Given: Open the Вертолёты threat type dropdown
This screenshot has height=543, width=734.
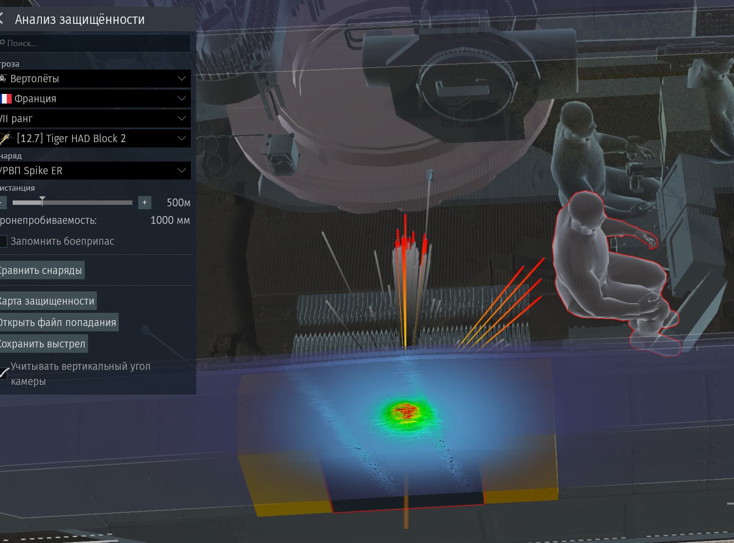Looking at the screenshot, I should click(x=95, y=79).
